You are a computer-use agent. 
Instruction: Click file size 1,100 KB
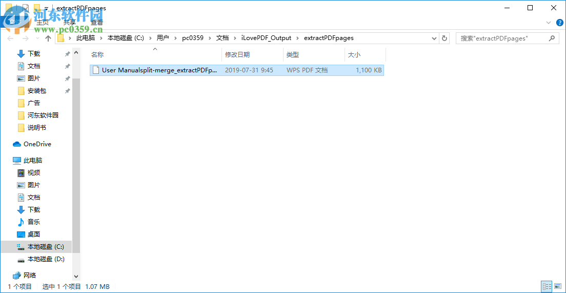pos(369,70)
